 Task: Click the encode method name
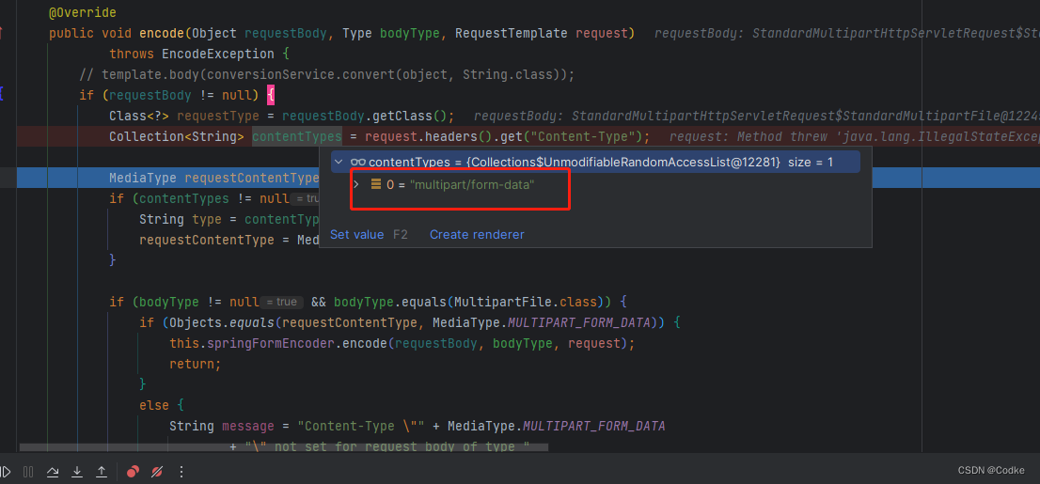[162, 33]
